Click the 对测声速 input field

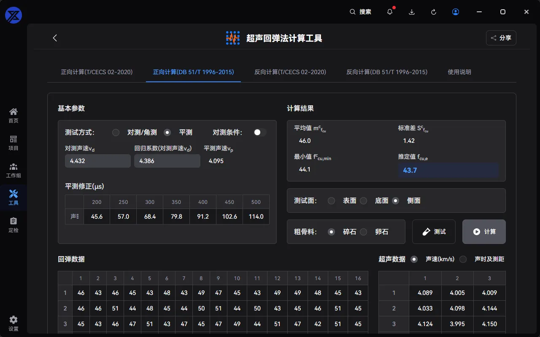click(x=97, y=161)
